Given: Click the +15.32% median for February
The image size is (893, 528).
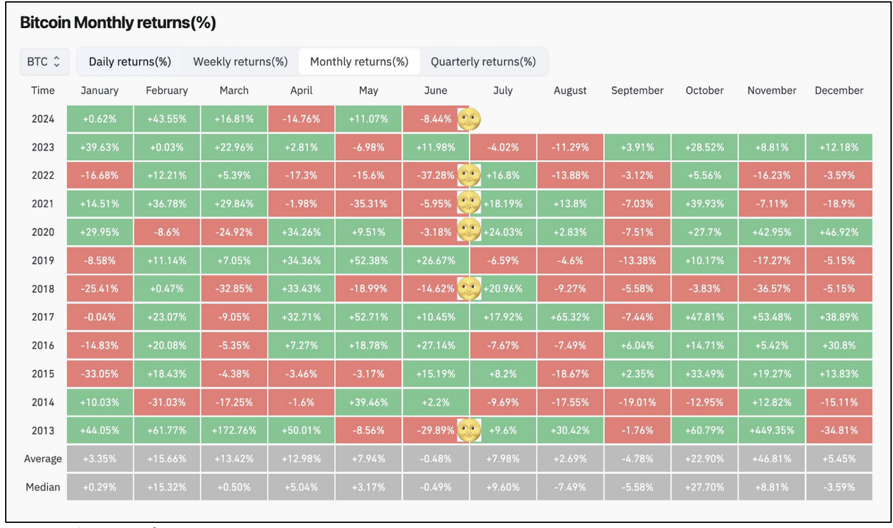Looking at the screenshot, I should click(167, 487).
